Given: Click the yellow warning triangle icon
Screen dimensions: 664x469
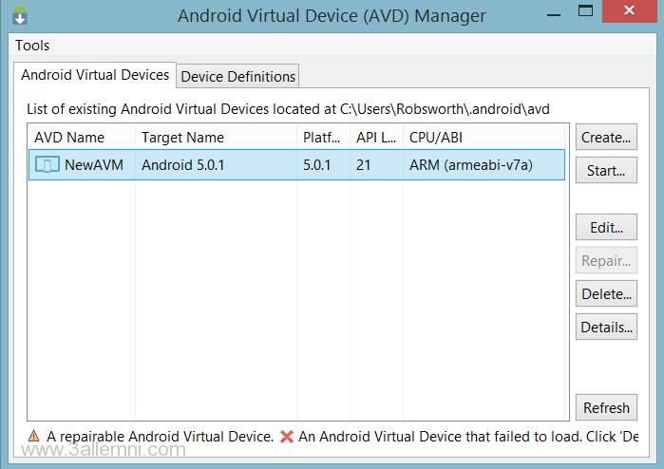Looking at the screenshot, I should (x=33, y=437).
